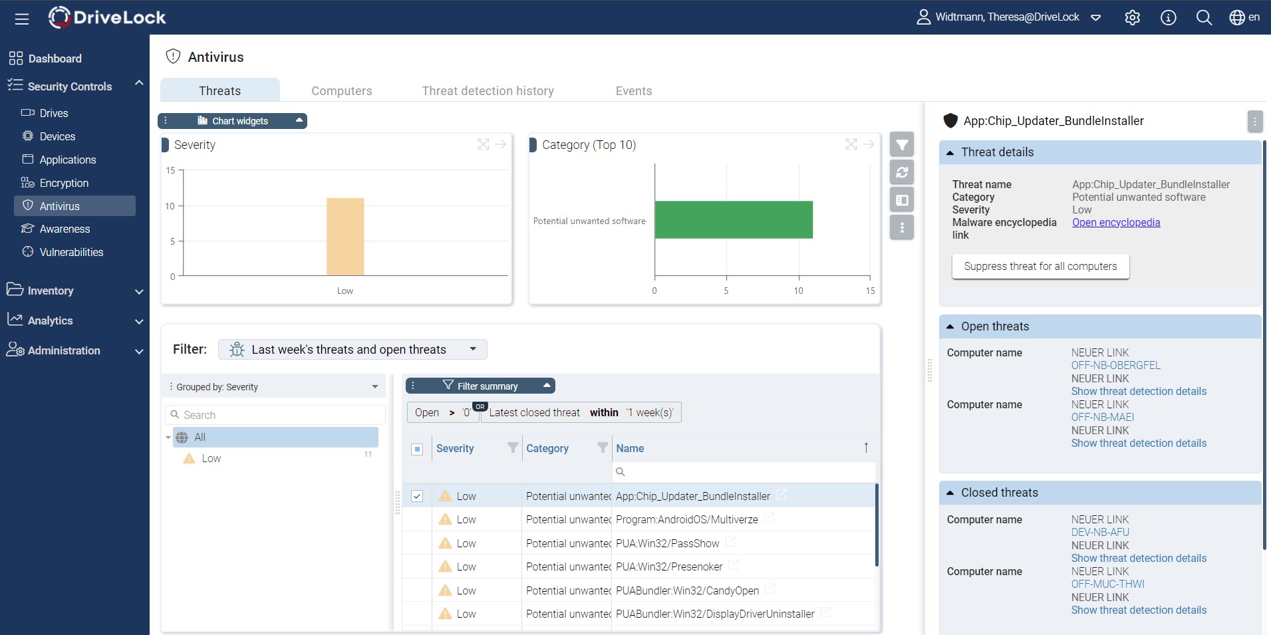
Task: Click Category widget arrow icon
Action: (869, 144)
